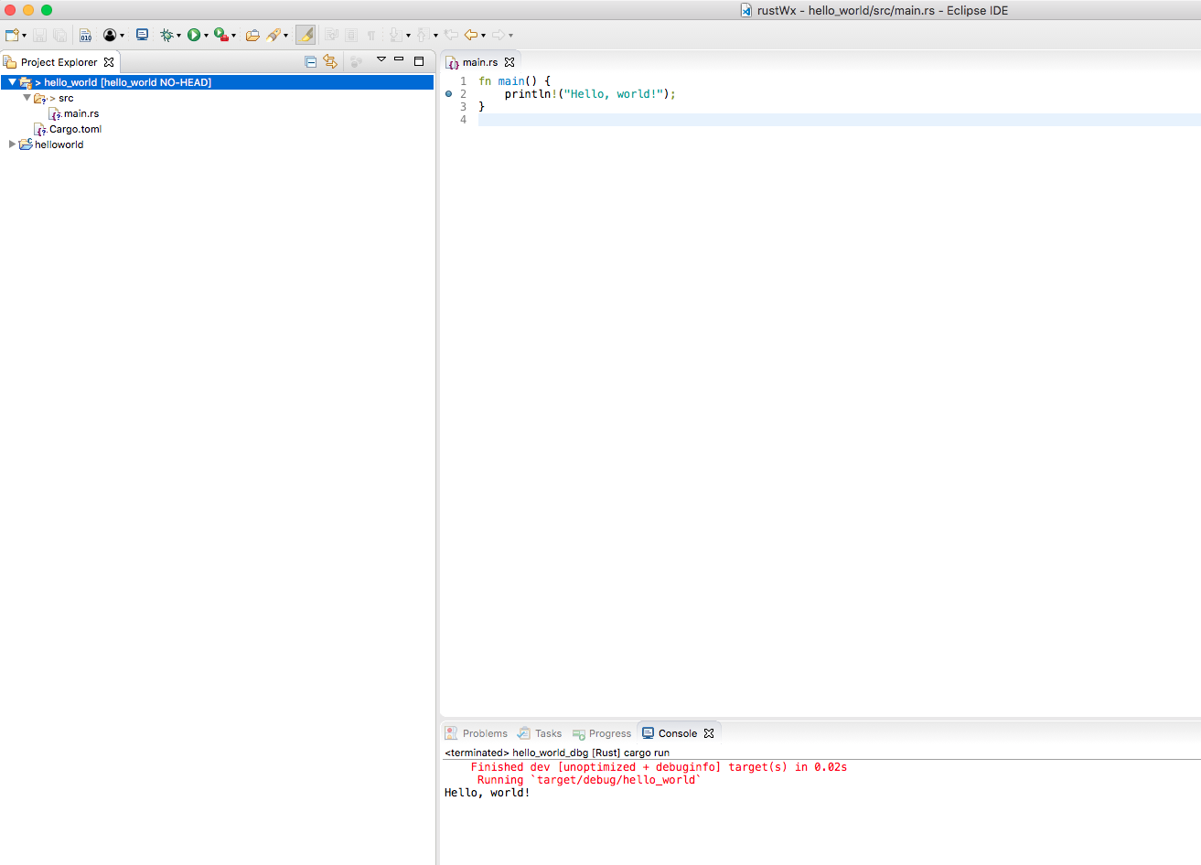
Task: Select the Debug icon in the toolbar
Action: [168, 34]
